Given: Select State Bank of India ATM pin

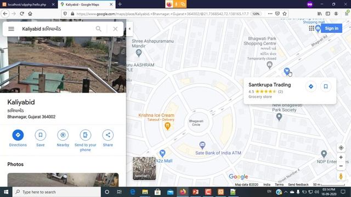Looking at the screenshot, I should pyautogui.click(x=202, y=146).
